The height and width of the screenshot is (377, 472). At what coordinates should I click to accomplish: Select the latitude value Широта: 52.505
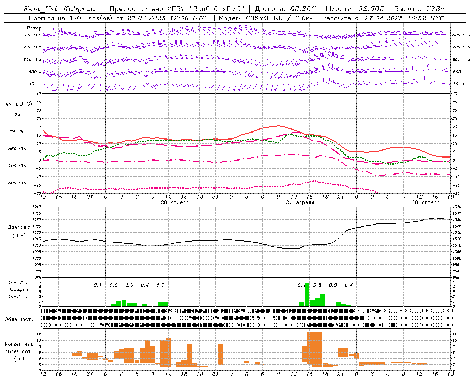pos(355,9)
